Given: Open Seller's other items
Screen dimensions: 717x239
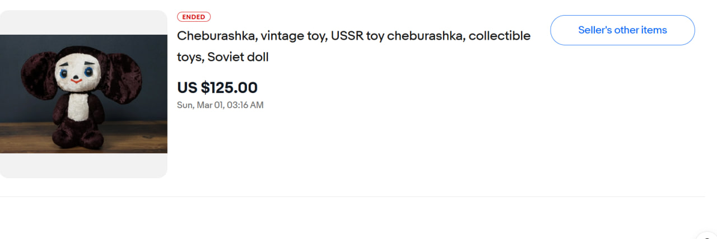Looking at the screenshot, I should (x=622, y=30).
